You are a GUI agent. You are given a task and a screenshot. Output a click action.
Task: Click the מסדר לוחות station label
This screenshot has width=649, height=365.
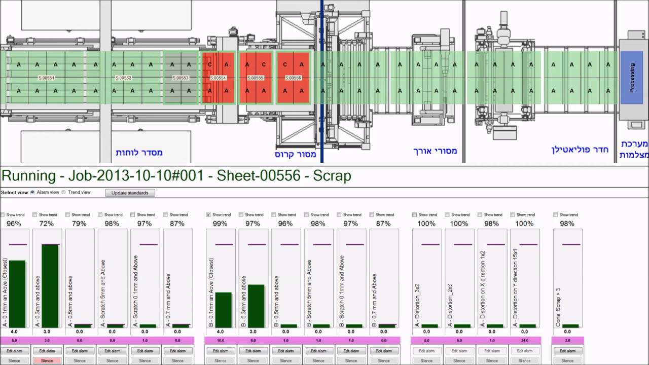139,152
